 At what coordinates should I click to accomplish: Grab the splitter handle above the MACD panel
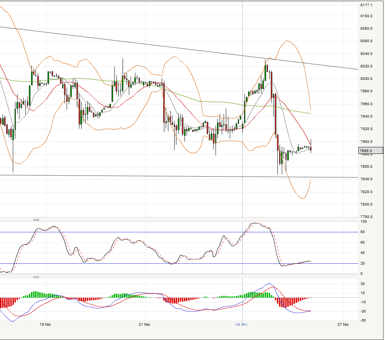coord(36,277)
